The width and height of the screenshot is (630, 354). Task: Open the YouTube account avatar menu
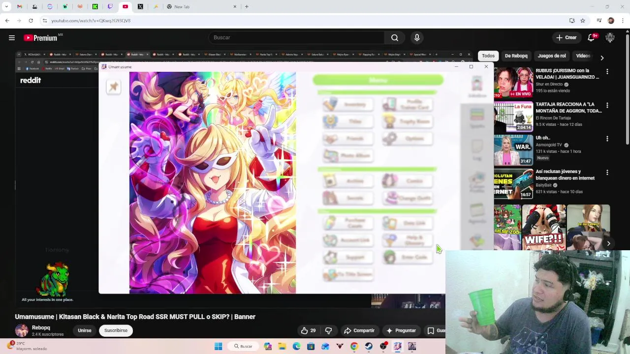(x=610, y=37)
